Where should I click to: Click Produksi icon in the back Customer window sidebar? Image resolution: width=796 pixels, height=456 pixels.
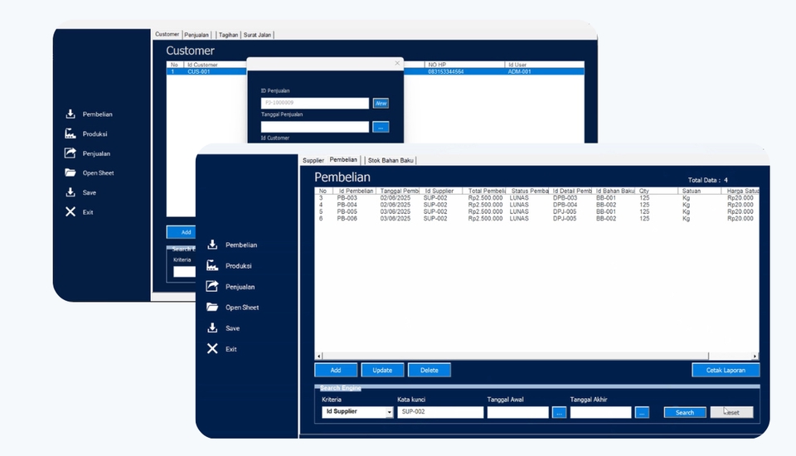point(70,133)
